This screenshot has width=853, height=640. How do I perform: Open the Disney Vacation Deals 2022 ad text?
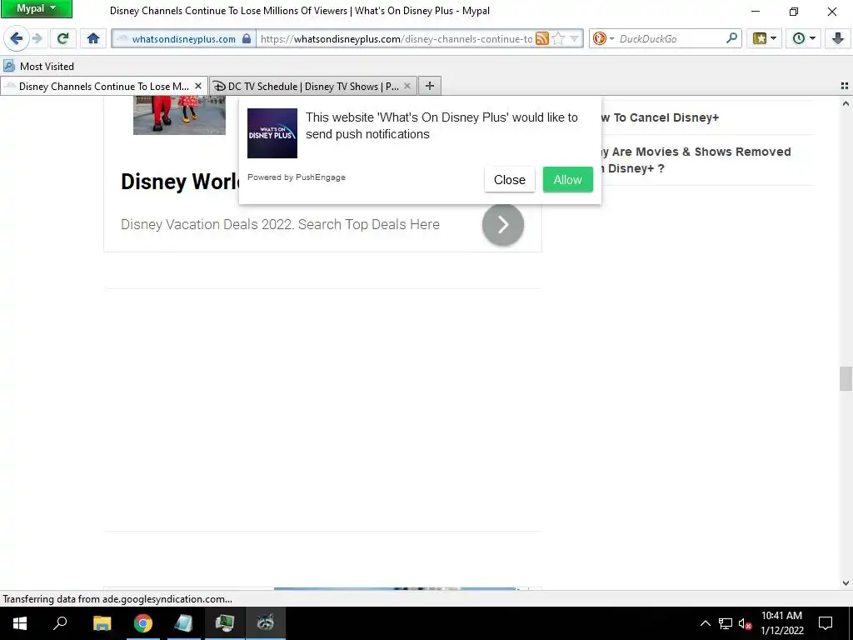[280, 224]
